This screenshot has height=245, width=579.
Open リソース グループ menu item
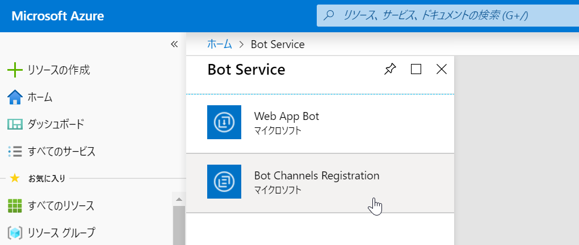click(x=61, y=233)
